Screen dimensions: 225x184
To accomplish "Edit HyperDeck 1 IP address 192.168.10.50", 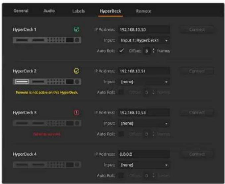I will pyautogui.click(x=144, y=30).
